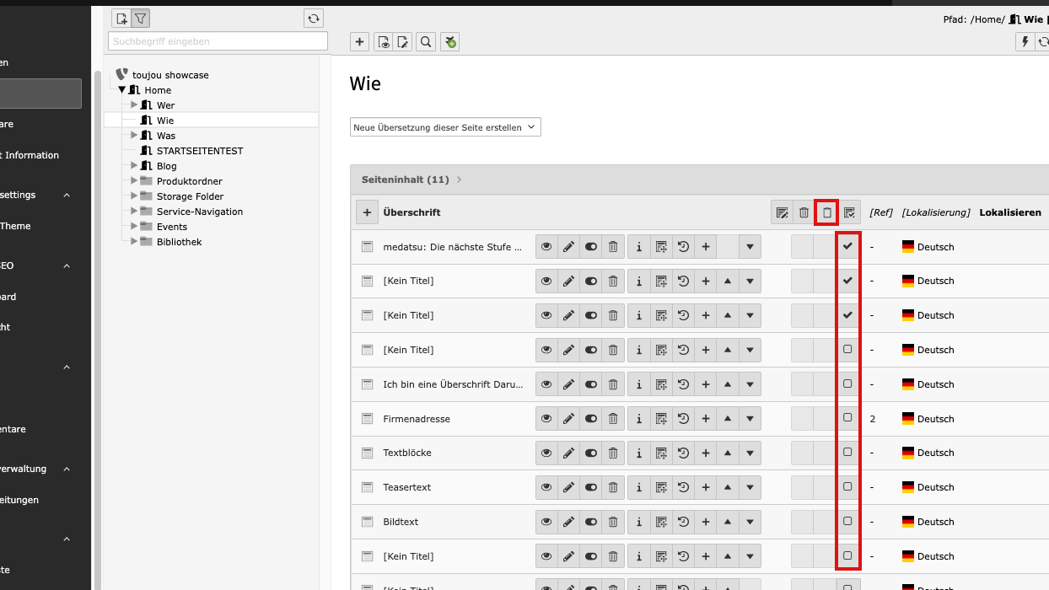Viewport: 1049px width, 590px height.
Task: Click the 'Suchbegriff eingeben' search field
Action: click(x=218, y=41)
